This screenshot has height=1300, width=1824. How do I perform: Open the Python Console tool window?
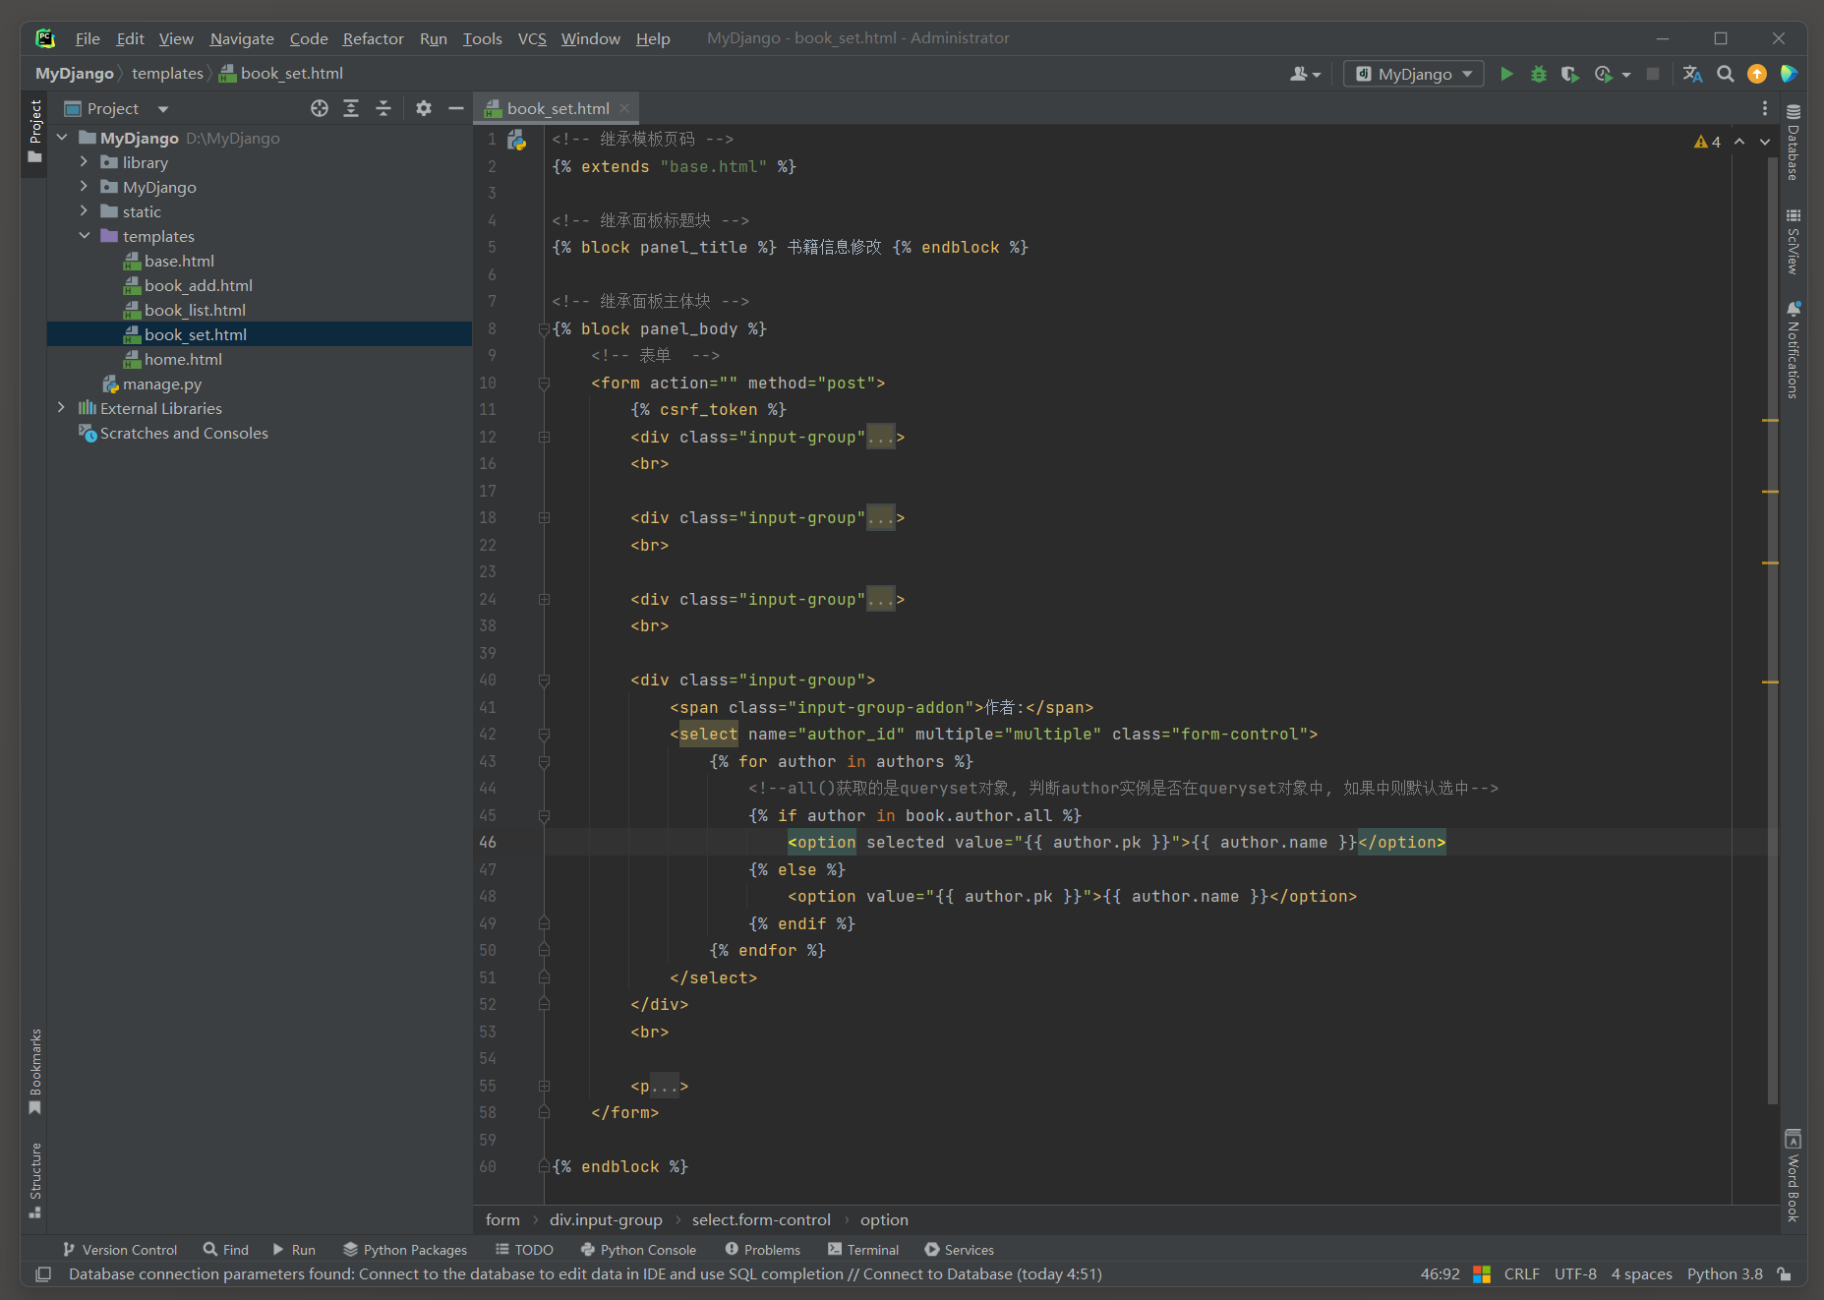point(638,1250)
